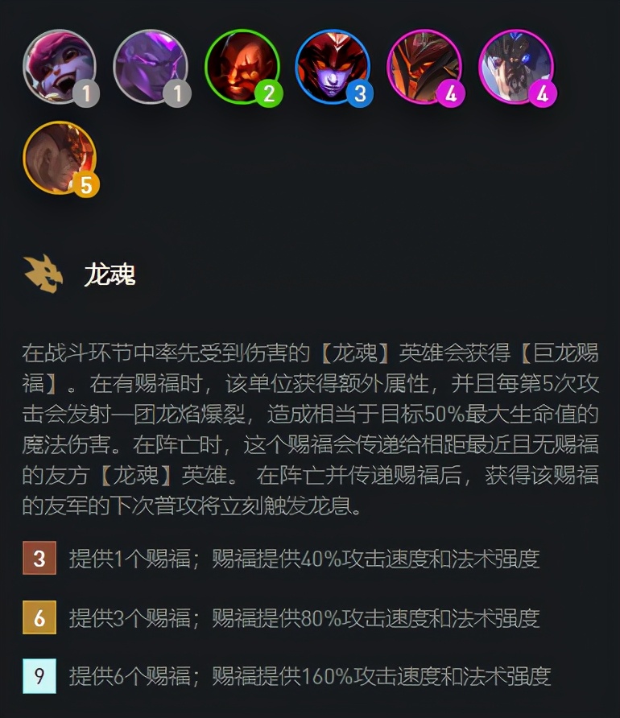Viewport: 620px width, 718px height.
Task: Click the 提供6个赐福 160% bonus line
Action: [x=310, y=676]
